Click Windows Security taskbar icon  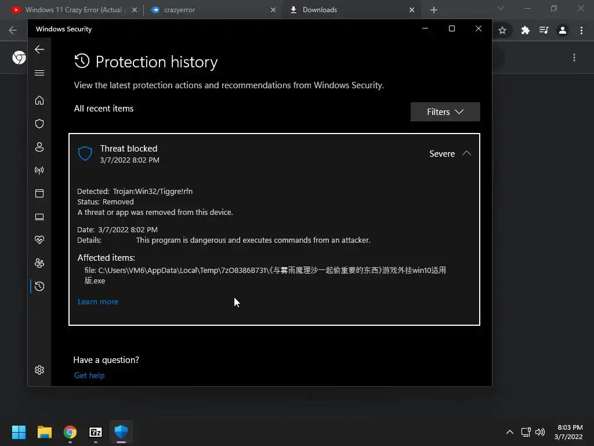tap(121, 432)
